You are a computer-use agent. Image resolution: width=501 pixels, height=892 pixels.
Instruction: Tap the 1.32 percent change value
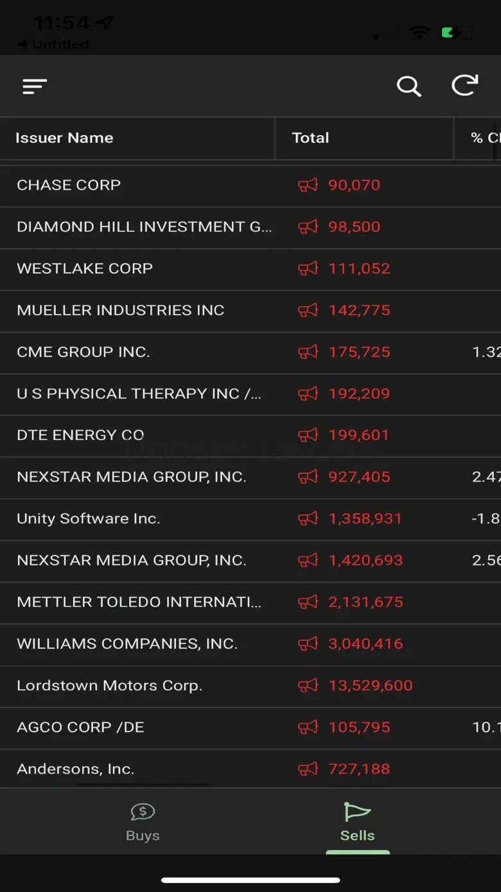click(x=486, y=352)
